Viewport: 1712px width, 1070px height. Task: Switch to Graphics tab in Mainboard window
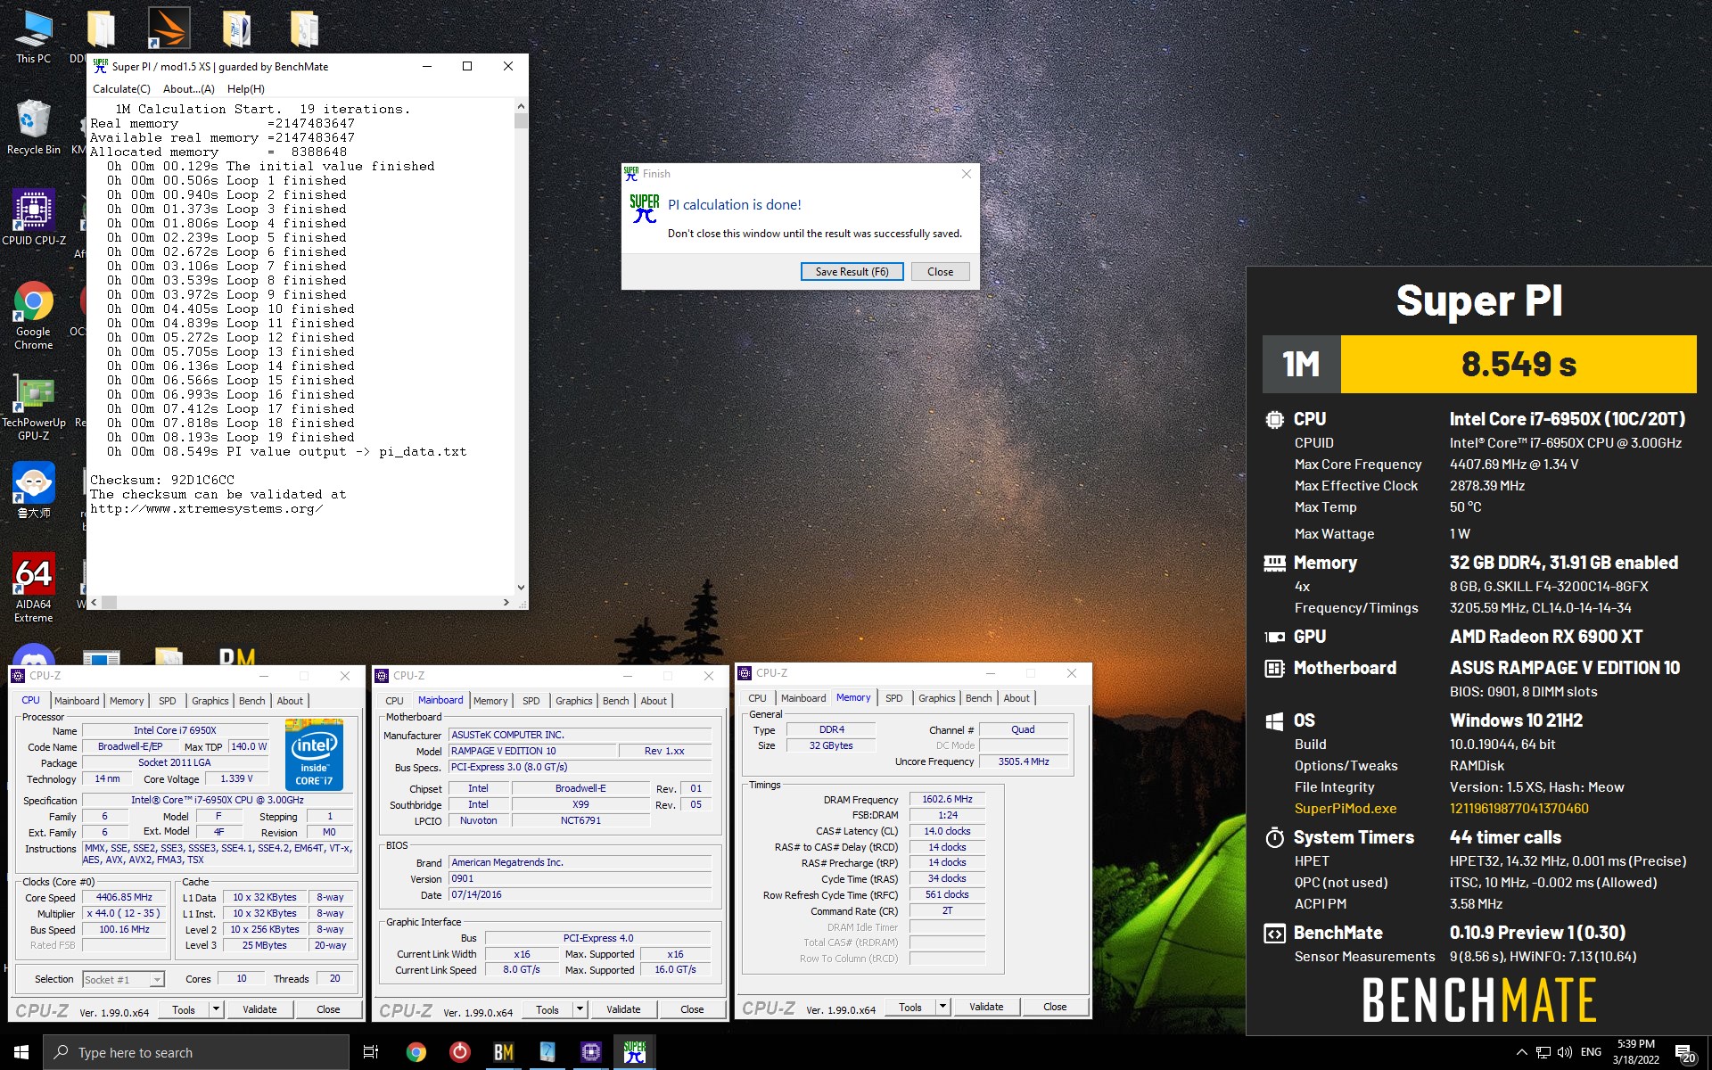coord(574,701)
